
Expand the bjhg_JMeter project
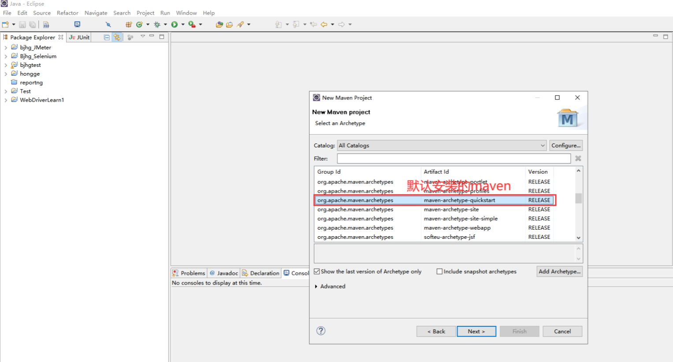pos(6,48)
